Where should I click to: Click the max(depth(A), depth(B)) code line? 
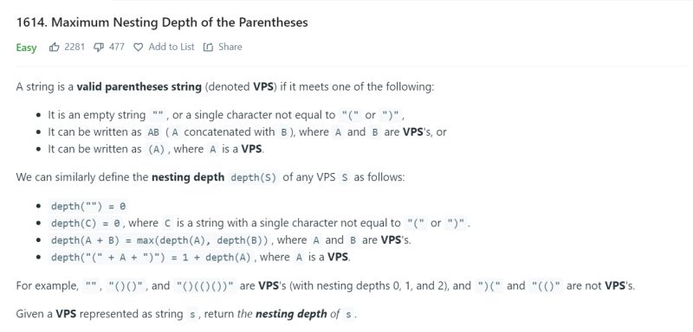click(x=161, y=240)
